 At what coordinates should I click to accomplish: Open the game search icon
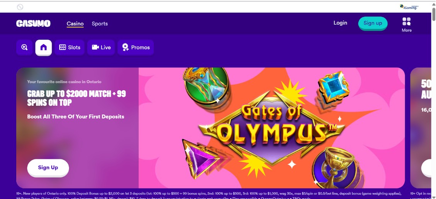point(24,47)
